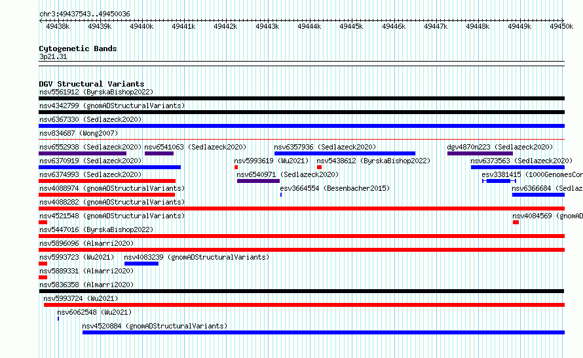583x358 pixels.
Task: Select the nsv6541063 (Sedlazeck2020) label
Action: 196,147
